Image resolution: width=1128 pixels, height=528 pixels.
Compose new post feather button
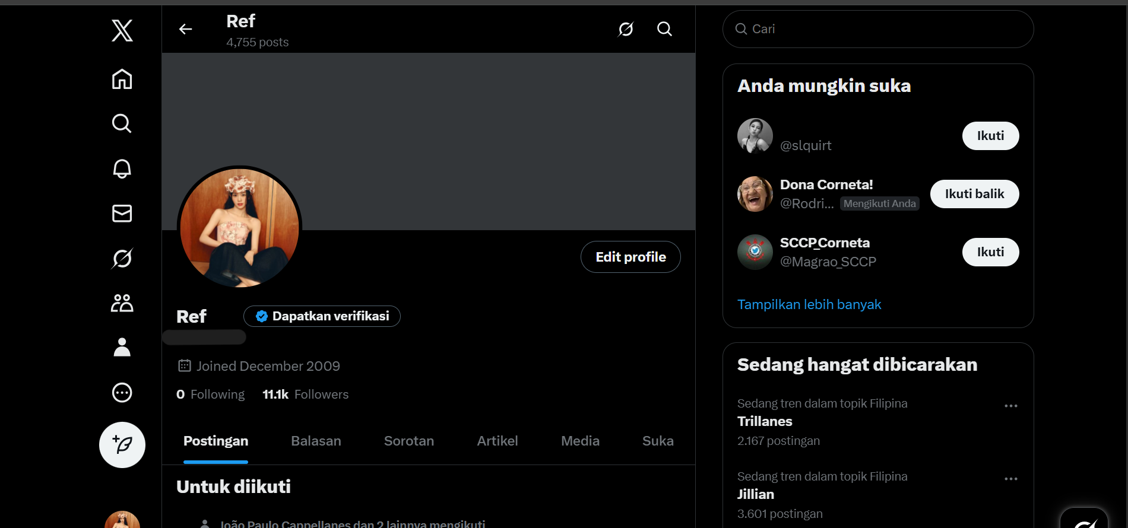point(122,445)
